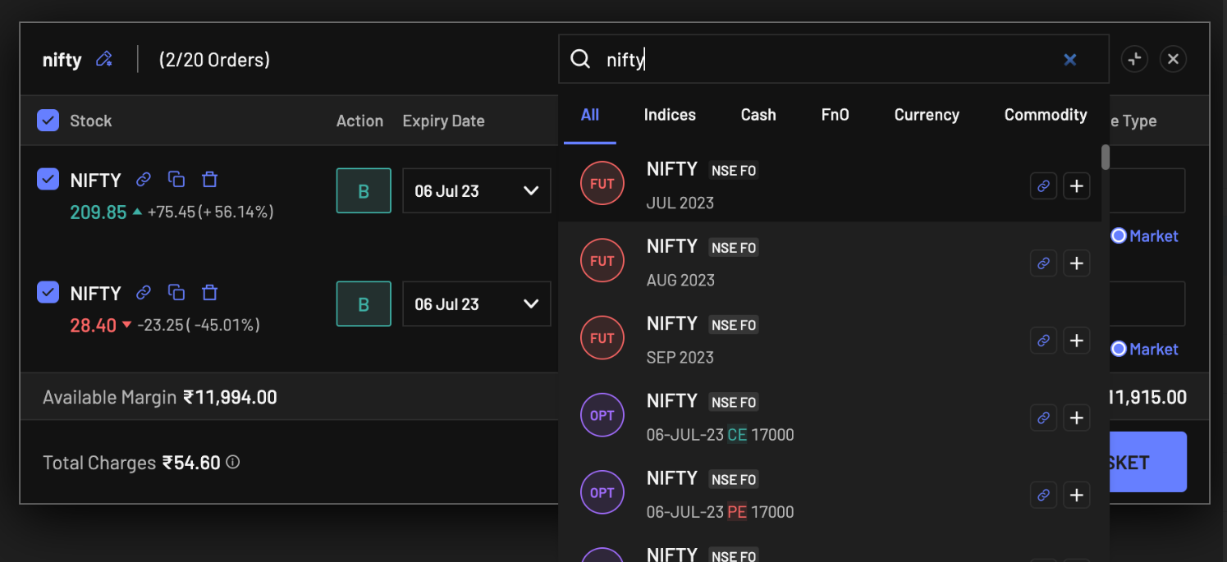Switch to the FnO search tab

835,115
